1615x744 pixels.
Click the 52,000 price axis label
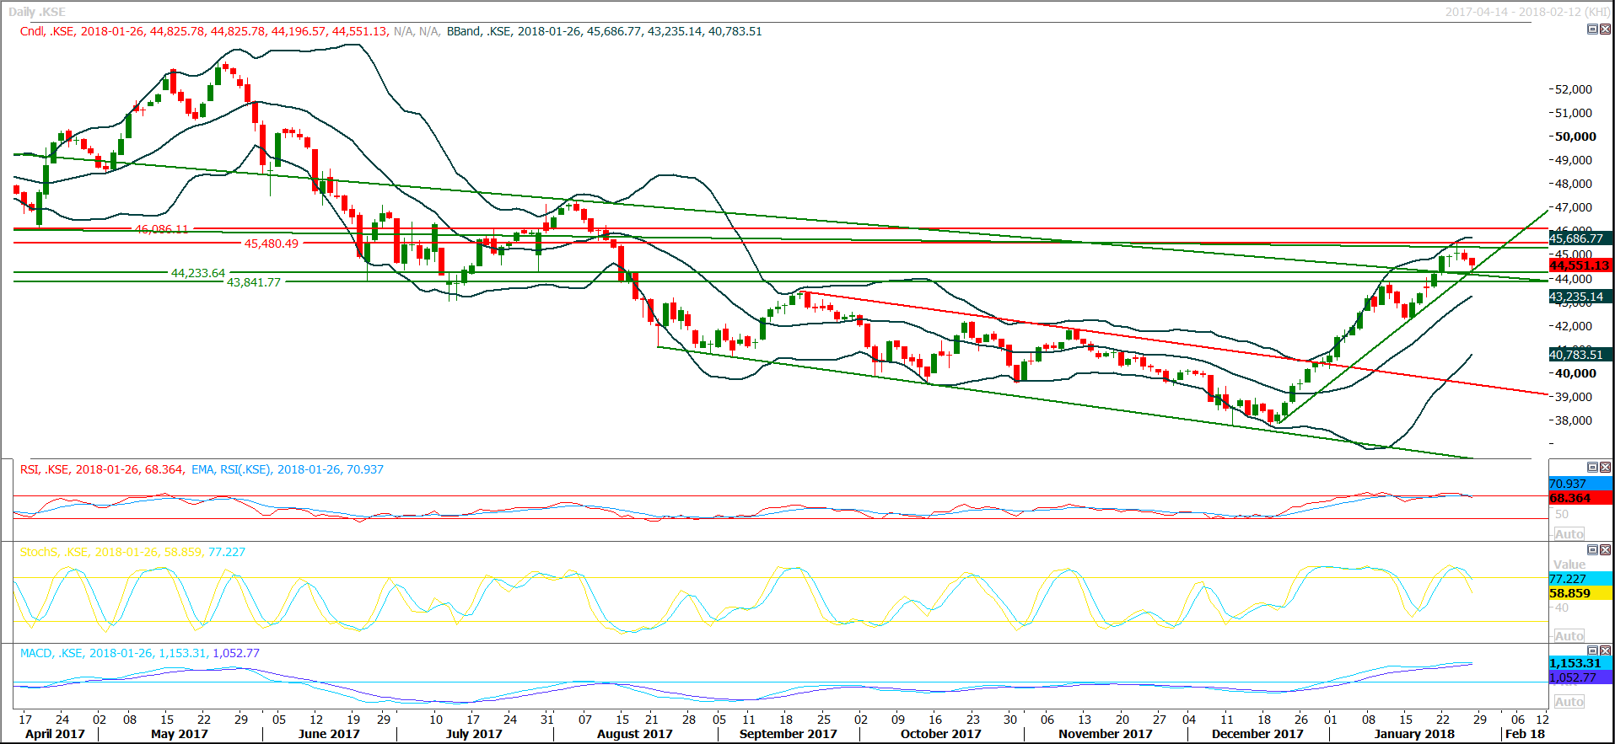(1574, 89)
